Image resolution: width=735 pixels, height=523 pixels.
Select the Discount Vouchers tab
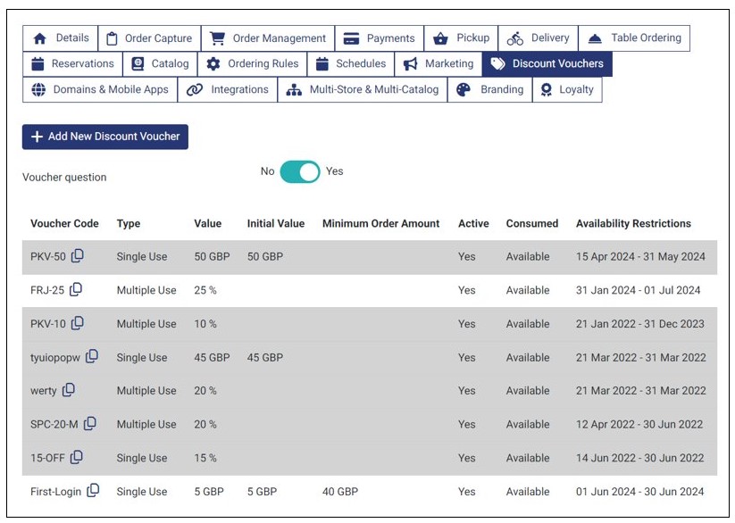tap(547, 63)
